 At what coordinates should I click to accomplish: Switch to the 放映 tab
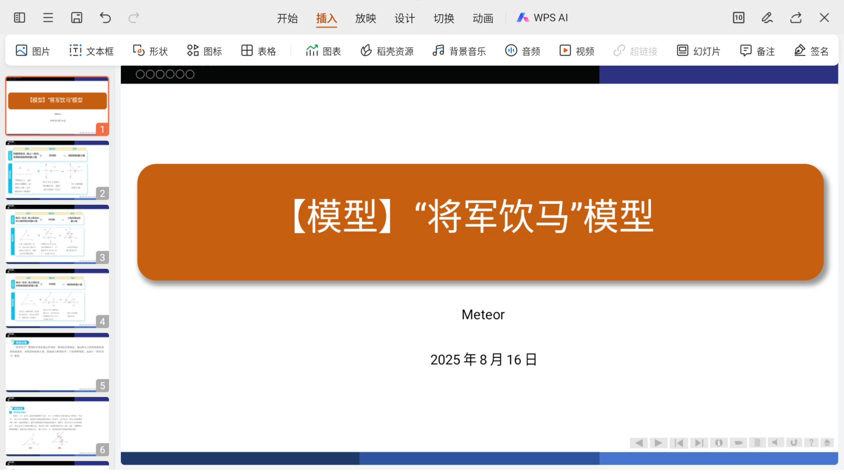point(366,18)
